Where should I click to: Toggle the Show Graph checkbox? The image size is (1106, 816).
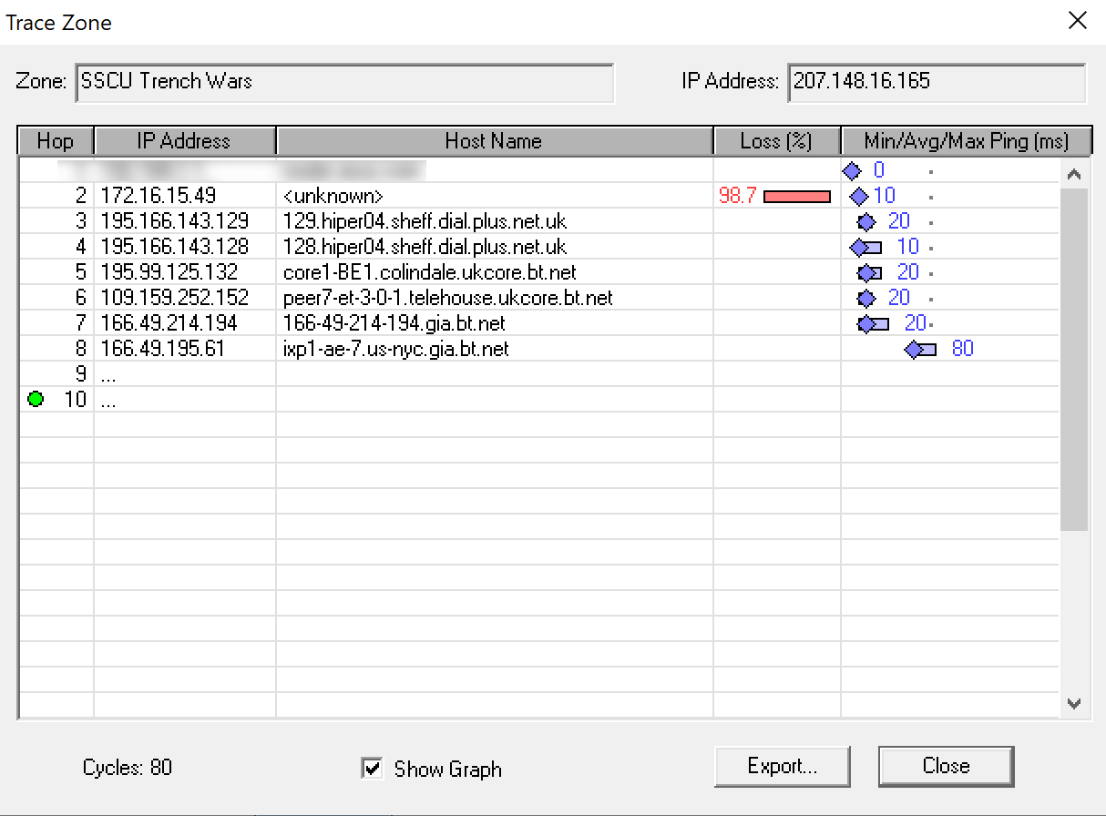(x=372, y=769)
